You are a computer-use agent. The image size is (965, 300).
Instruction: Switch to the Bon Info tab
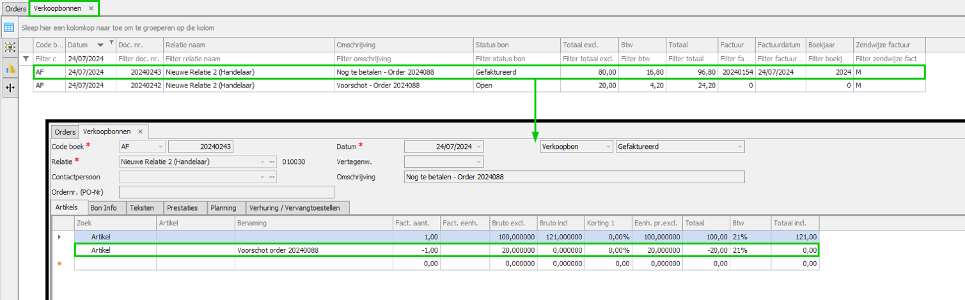coord(103,207)
